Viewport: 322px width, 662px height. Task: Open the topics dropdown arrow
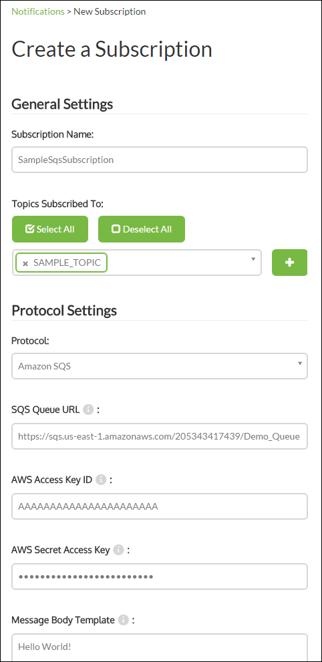[253, 259]
